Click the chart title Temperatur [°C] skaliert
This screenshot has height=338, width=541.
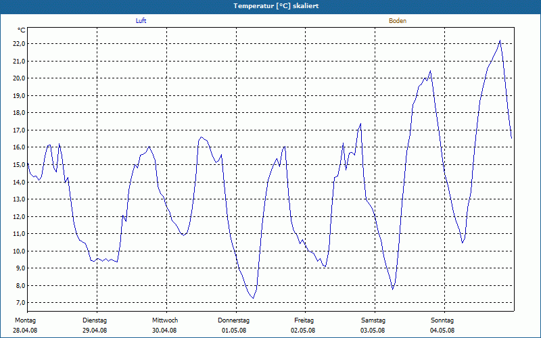pos(276,6)
